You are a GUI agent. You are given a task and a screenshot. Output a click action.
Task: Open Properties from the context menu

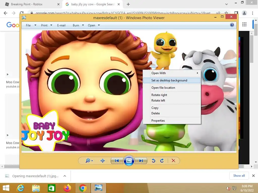[x=172, y=120]
